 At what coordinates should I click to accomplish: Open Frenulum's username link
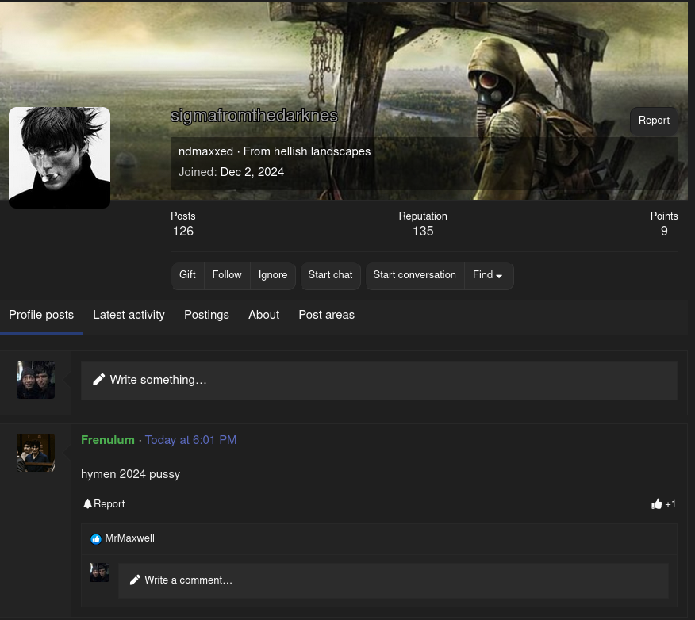[x=108, y=440]
